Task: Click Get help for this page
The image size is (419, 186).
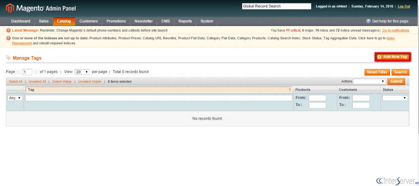Action: 390,21
